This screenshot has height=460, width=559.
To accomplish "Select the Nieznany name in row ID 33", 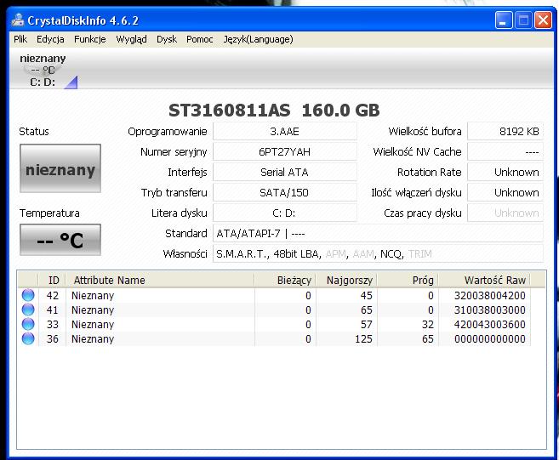I will tap(93, 325).
